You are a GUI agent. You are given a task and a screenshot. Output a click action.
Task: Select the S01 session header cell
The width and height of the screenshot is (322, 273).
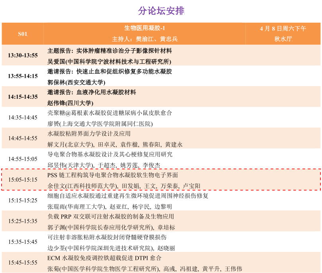tap(22, 34)
